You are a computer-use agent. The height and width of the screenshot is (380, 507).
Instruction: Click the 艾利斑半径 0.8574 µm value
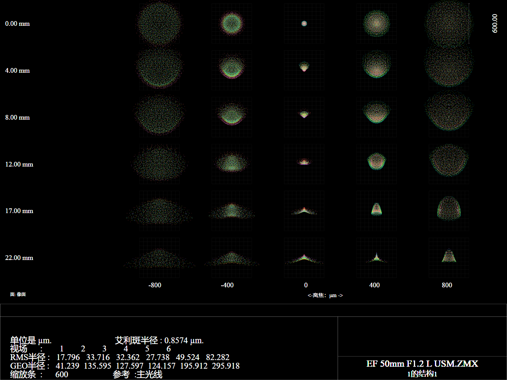pyautogui.click(x=159, y=340)
